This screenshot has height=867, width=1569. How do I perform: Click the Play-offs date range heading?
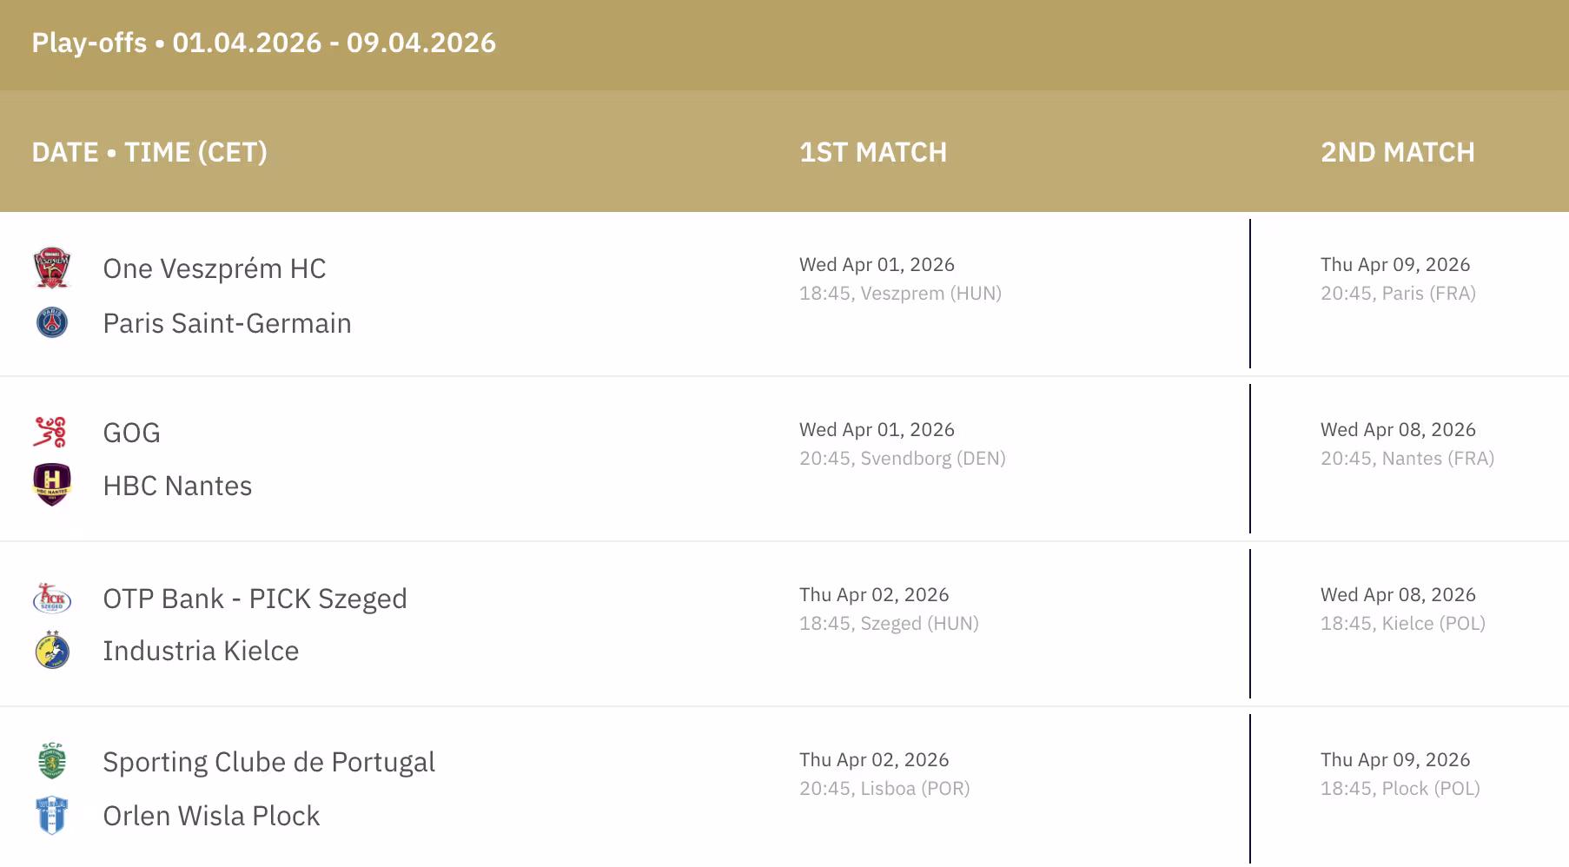[x=263, y=43]
